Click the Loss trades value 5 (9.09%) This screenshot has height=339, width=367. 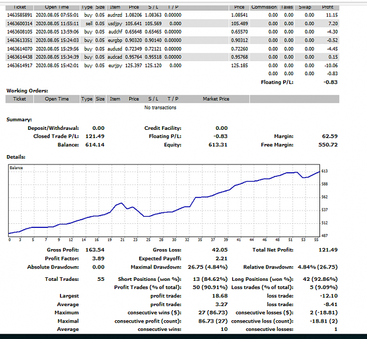click(x=324, y=287)
